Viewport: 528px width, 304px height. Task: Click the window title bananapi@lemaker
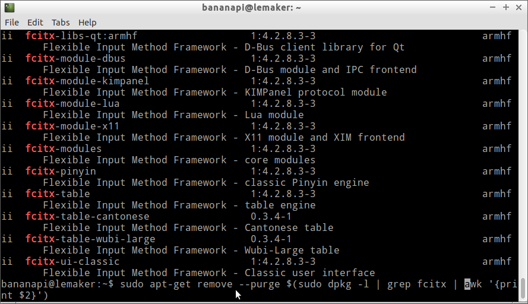click(251, 7)
